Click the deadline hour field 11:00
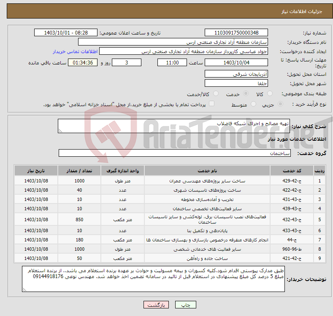 click(x=172, y=62)
